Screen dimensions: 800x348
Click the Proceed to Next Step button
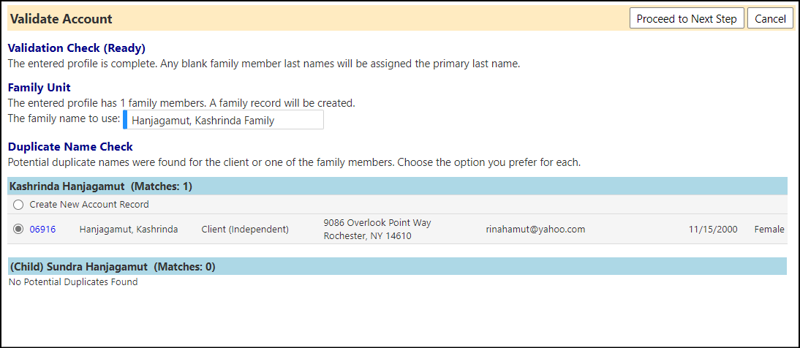(687, 19)
